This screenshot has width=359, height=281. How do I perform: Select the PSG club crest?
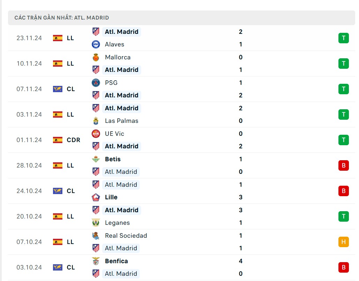click(96, 83)
